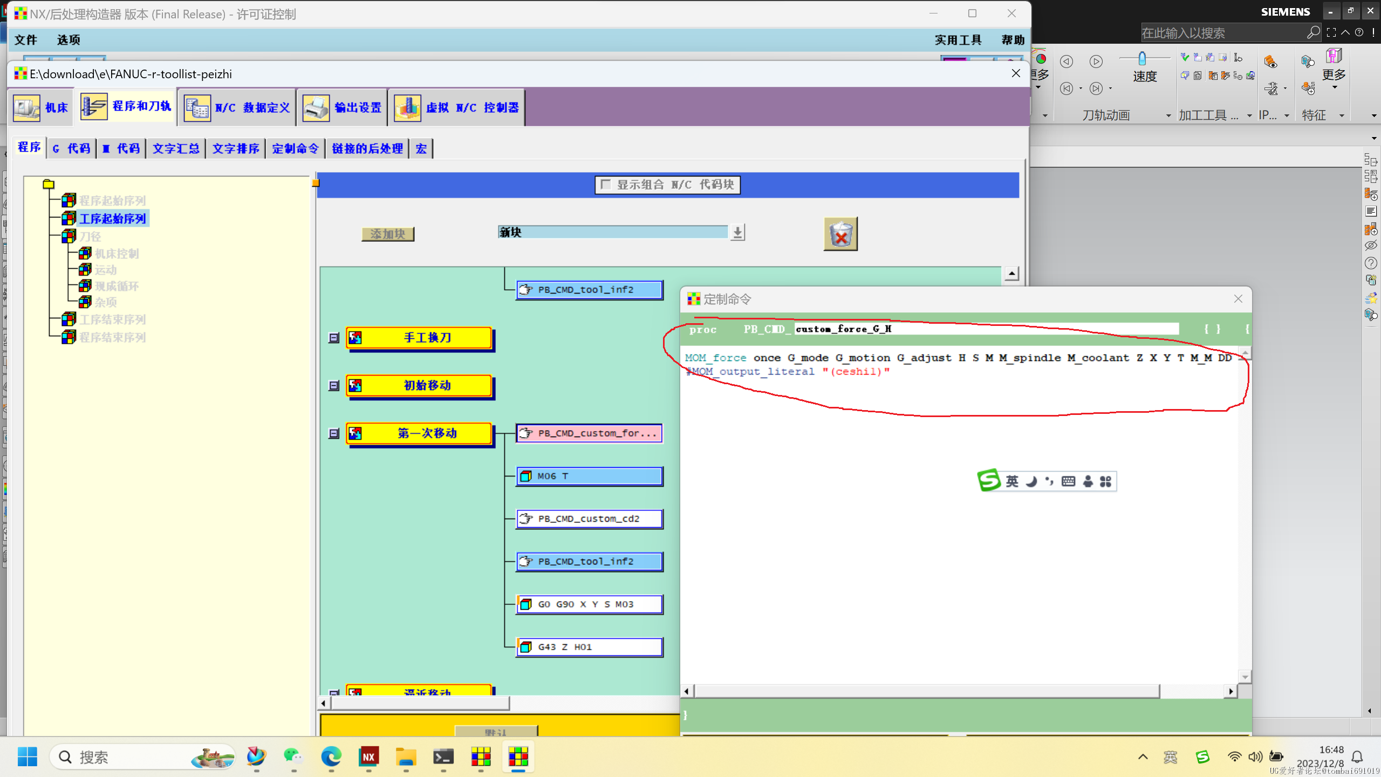Screen dimensions: 1381x777
Task: Click the 手工换刀 event marker
Action: [419, 338]
